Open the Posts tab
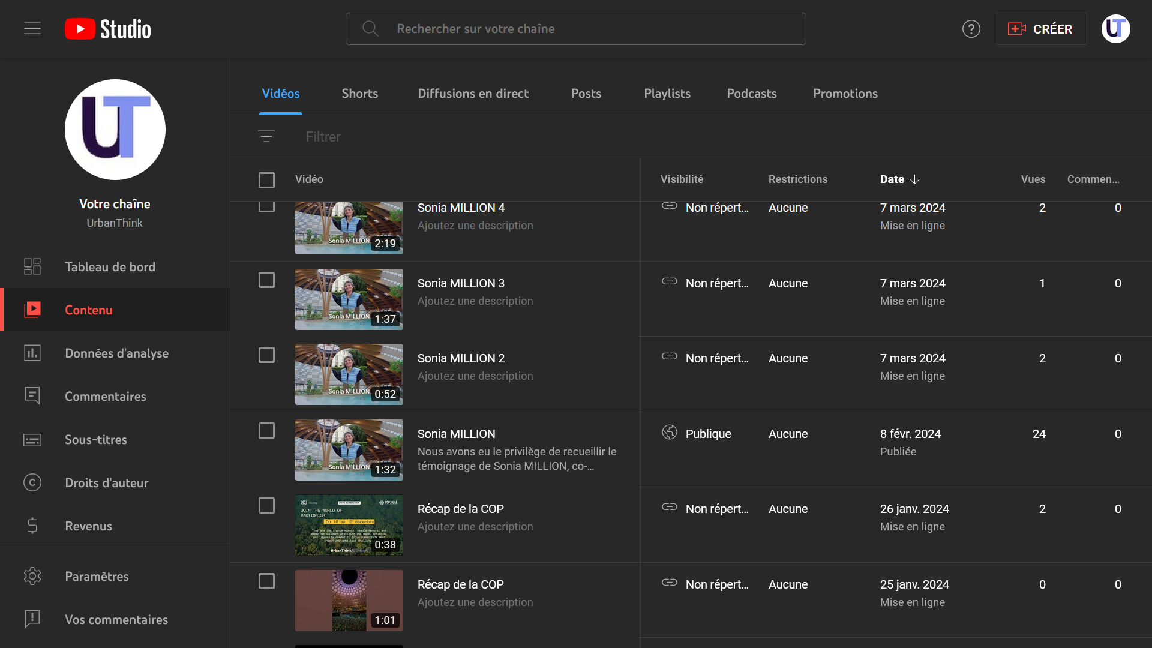 tap(586, 94)
